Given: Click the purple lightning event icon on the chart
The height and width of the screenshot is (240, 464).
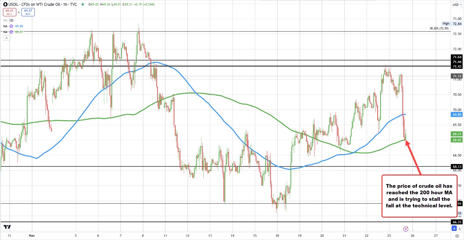Looking at the screenshot, I should click(x=406, y=229).
